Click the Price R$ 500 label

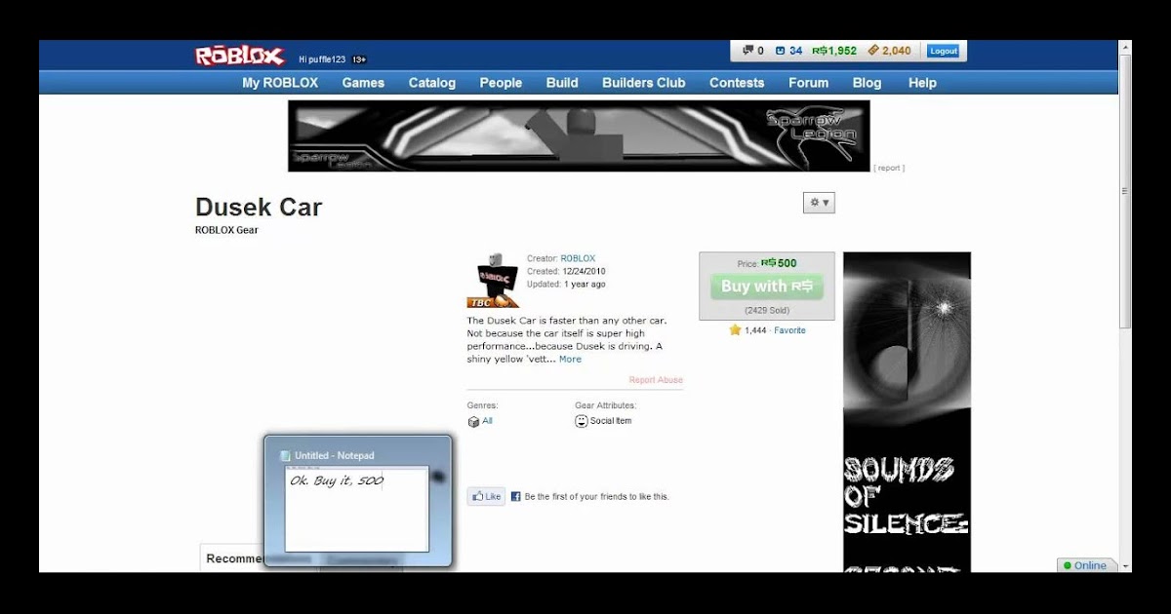click(767, 263)
